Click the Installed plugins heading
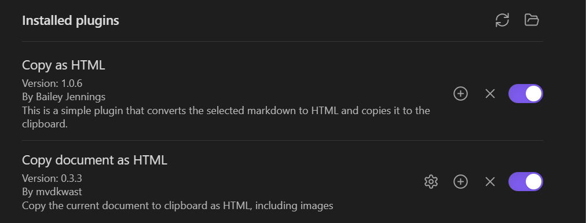Viewport: 586px width, 223px height. (x=71, y=20)
